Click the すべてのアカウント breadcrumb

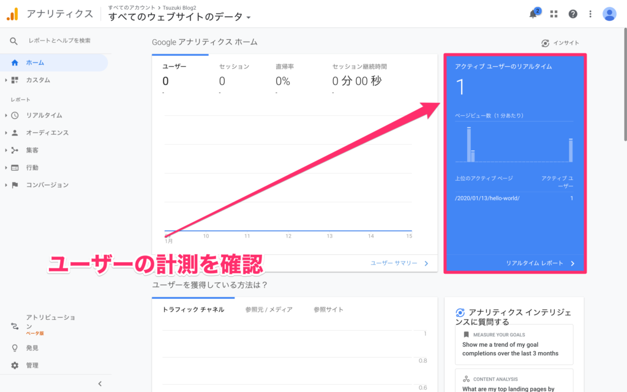132,7
